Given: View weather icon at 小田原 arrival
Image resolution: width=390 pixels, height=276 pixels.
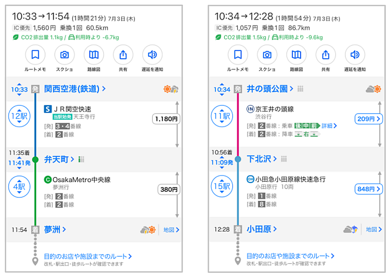Looking at the screenshot, I should [x=351, y=229].
